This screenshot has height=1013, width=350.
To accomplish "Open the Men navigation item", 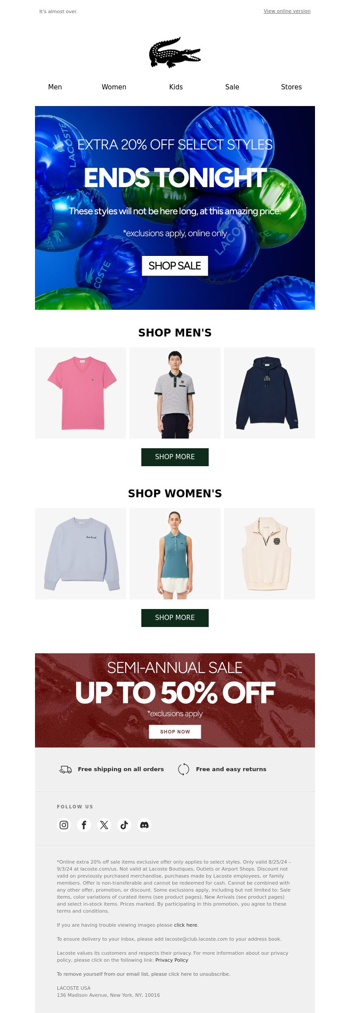I will [x=55, y=87].
